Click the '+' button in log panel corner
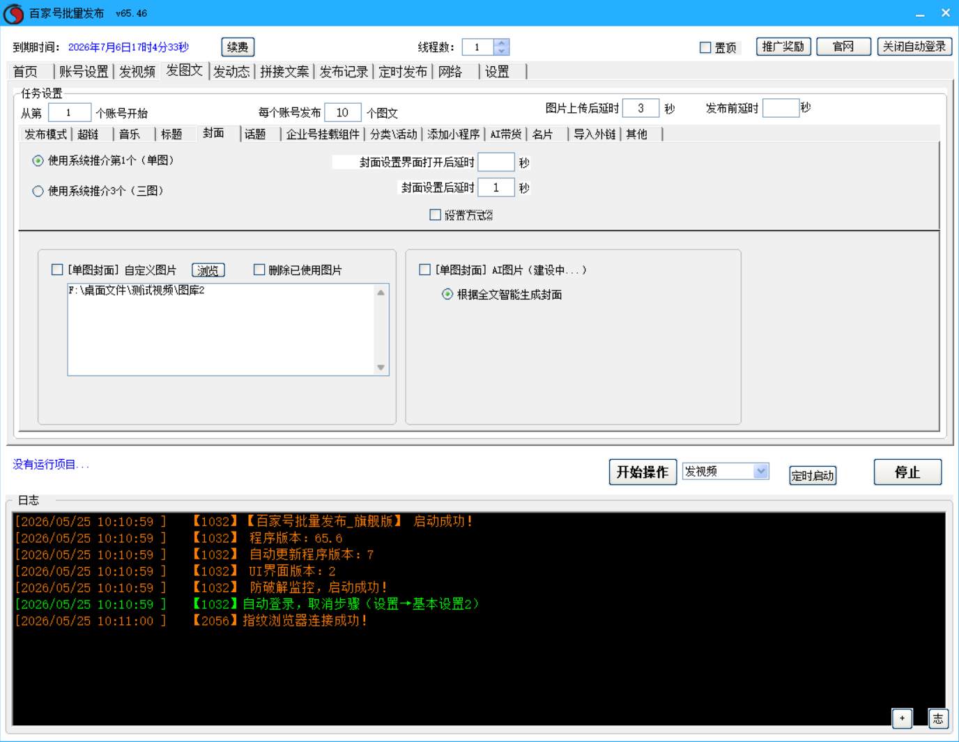Screen dimensions: 959x742 tap(902, 718)
